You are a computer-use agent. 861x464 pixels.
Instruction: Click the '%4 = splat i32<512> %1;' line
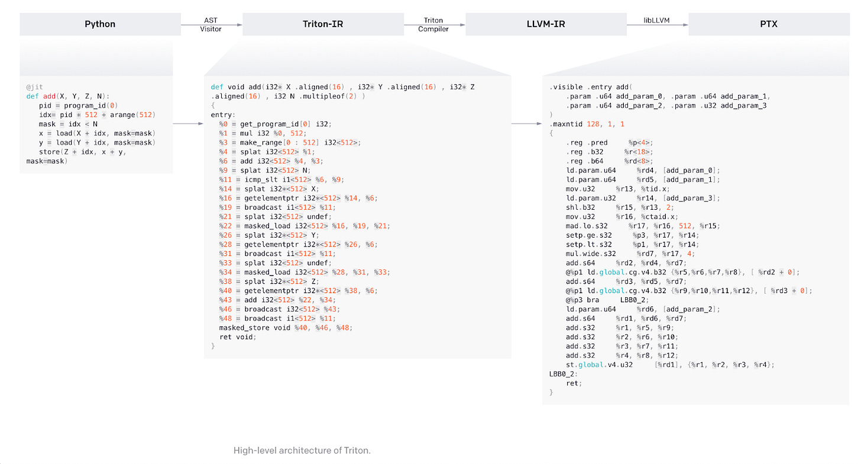pos(267,152)
